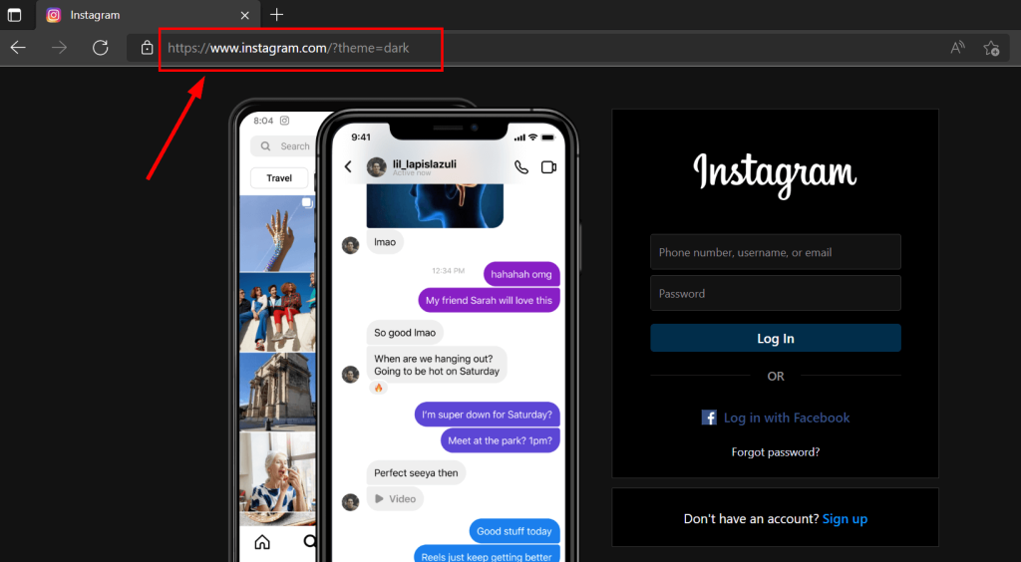Click the blue head image in chat
1021x562 pixels.
(435, 205)
